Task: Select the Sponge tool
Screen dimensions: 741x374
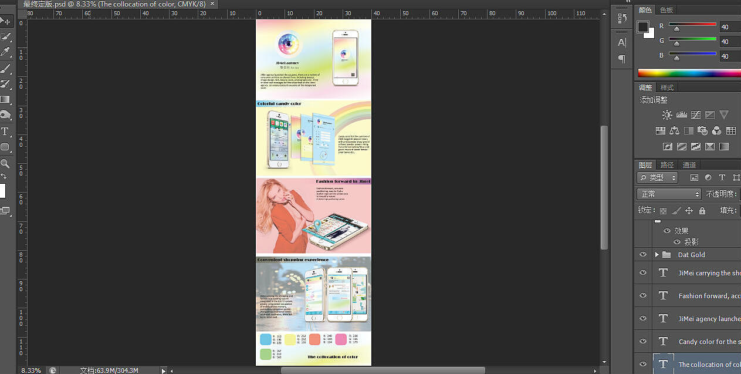Action: (5, 115)
